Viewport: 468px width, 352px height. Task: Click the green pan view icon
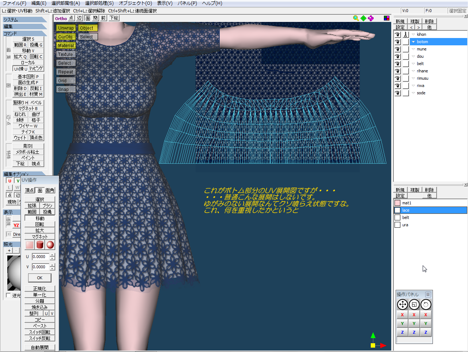pos(363,18)
